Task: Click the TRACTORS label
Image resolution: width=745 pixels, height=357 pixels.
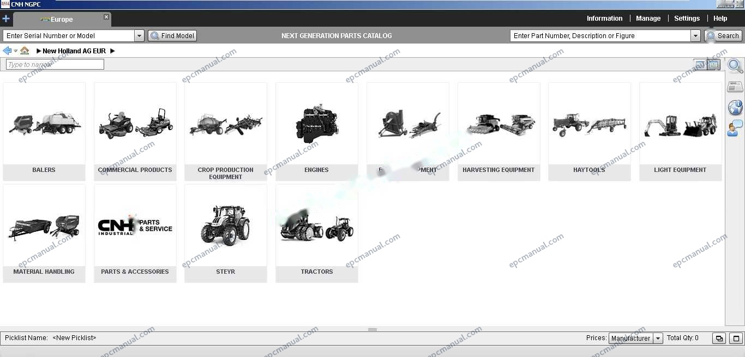Action: 317,272
